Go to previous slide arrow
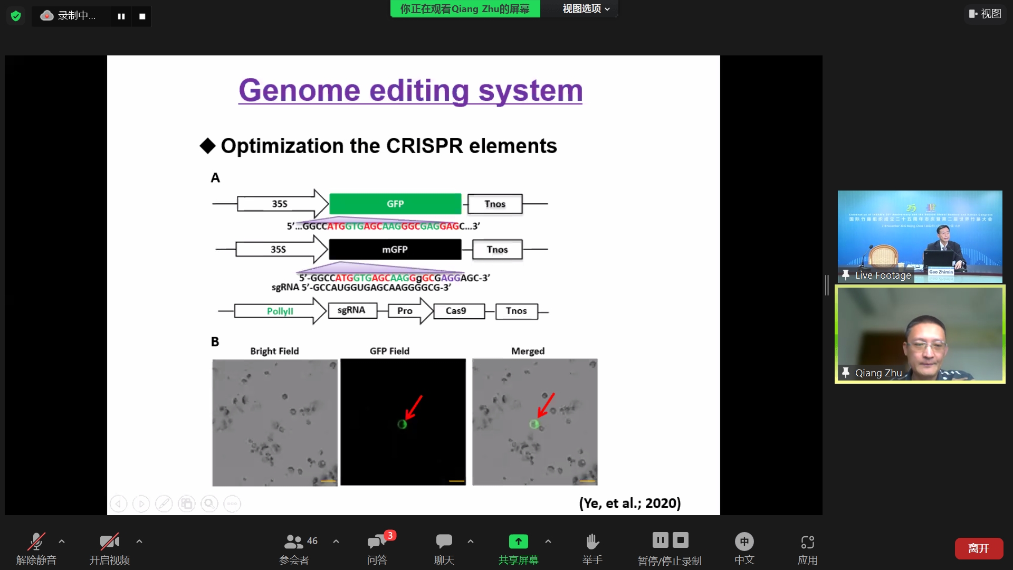The width and height of the screenshot is (1013, 570). pos(119,503)
